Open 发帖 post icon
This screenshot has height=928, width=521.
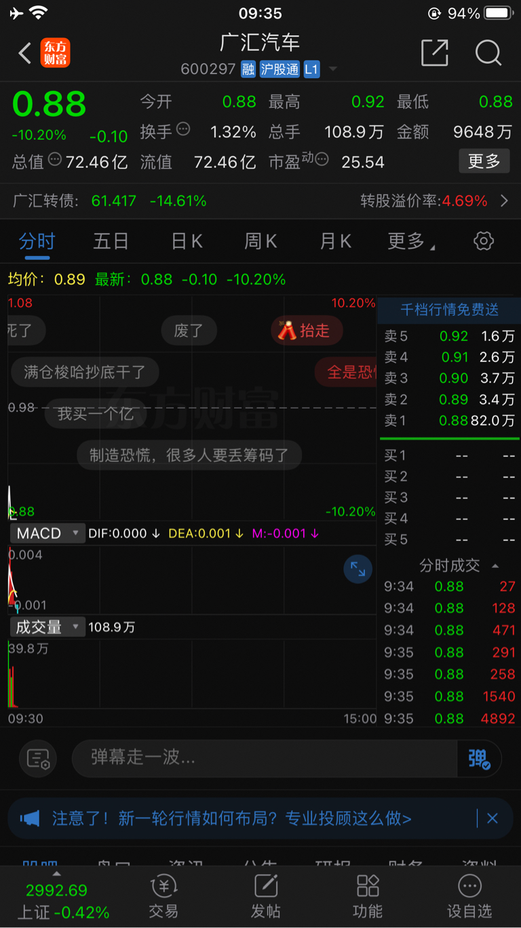[x=266, y=896]
